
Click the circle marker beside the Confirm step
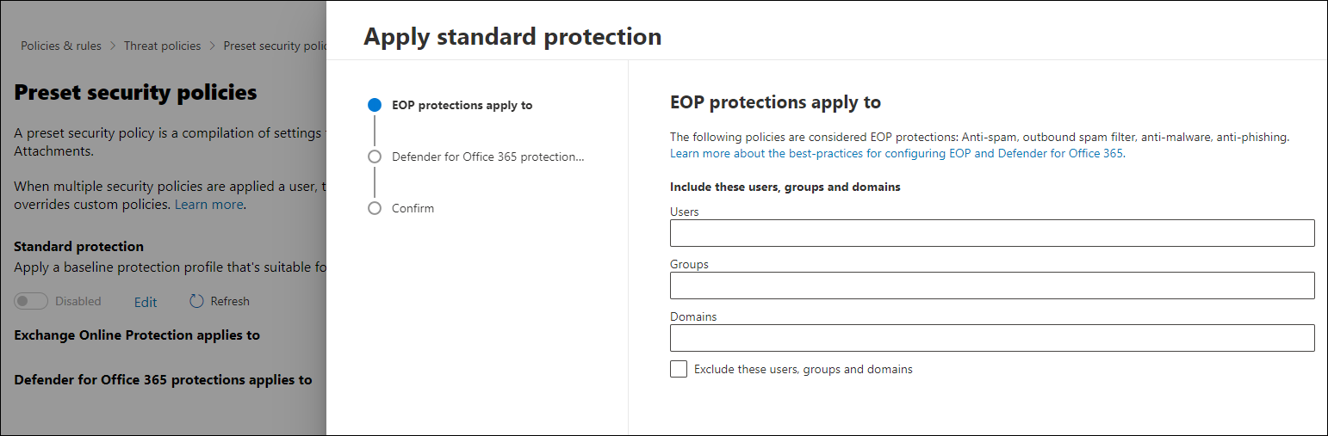pyautogui.click(x=374, y=208)
